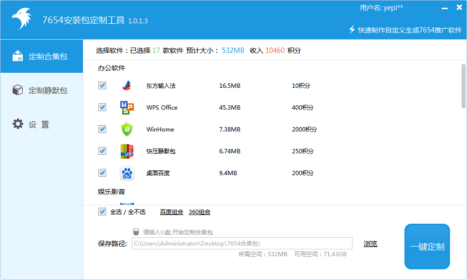Click the software list scrollbar thumb
The height and width of the screenshot is (280, 467).
464,86
